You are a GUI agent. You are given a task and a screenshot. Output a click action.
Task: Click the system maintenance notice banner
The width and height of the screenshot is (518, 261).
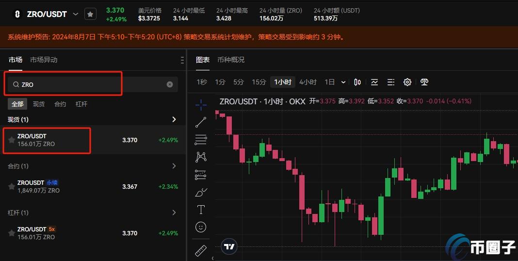pos(259,37)
